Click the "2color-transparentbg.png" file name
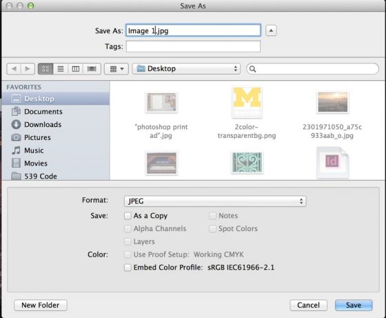 [247, 131]
